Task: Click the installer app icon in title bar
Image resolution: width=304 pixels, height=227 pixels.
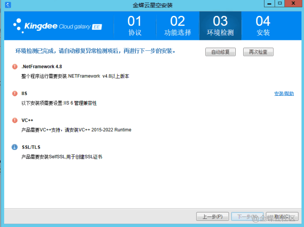Action: [x=8, y=5]
